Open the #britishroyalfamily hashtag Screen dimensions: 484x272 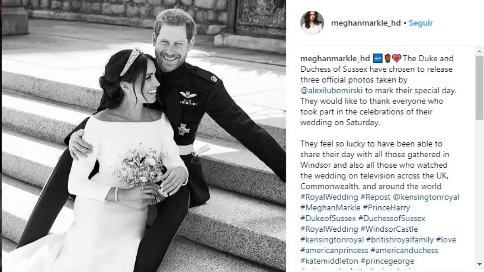pos(400,240)
